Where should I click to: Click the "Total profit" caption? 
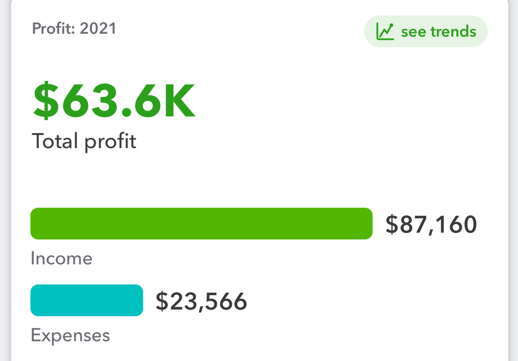(84, 141)
